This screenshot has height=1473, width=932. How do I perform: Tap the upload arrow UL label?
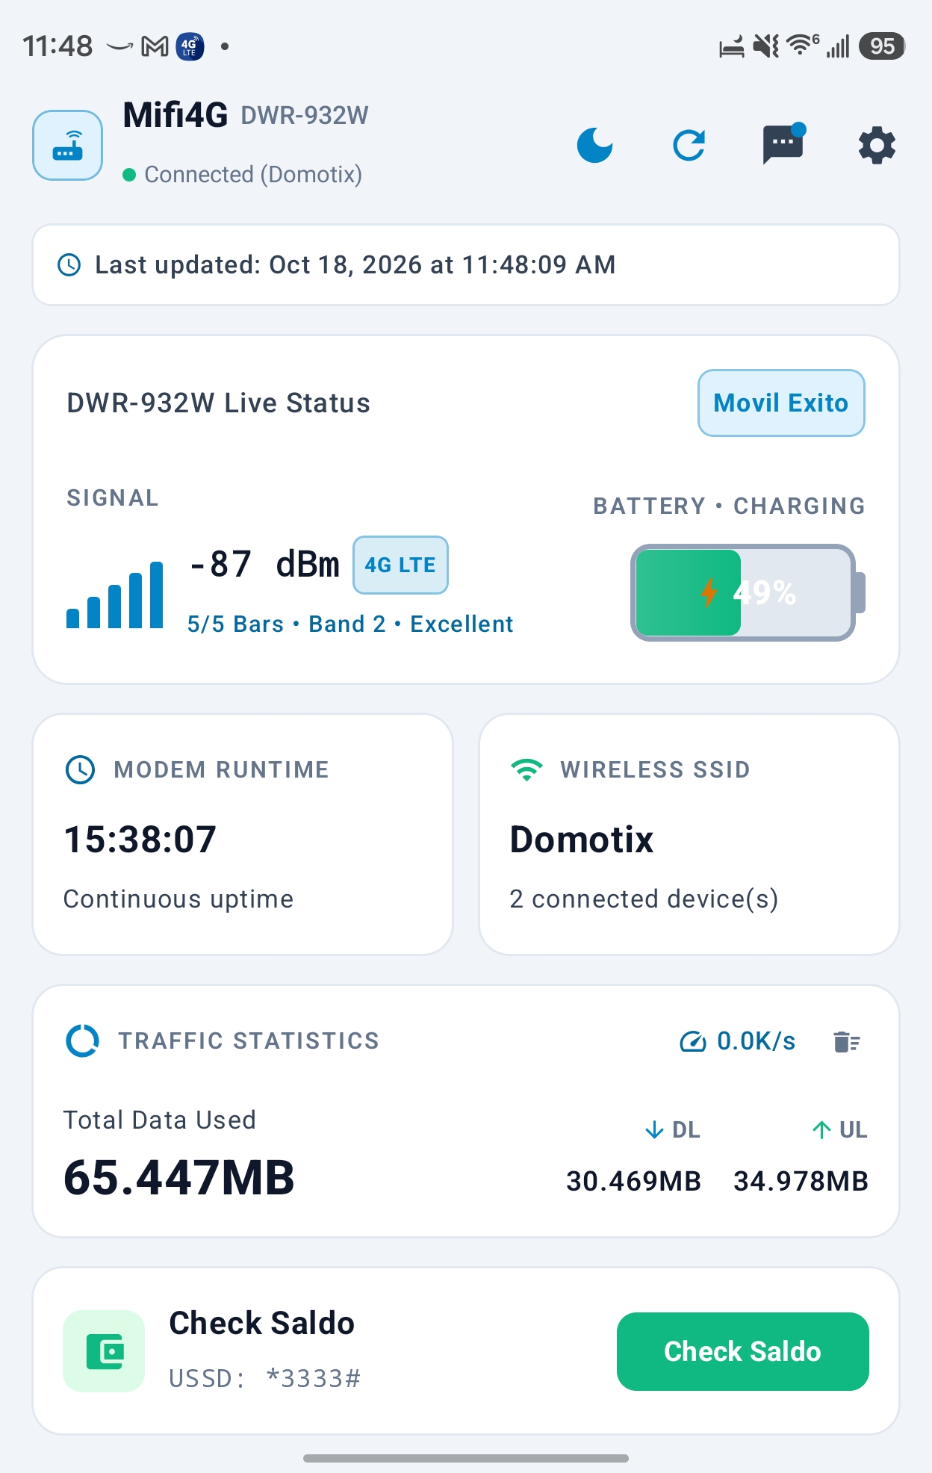pyautogui.click(x=839, y=1129)
